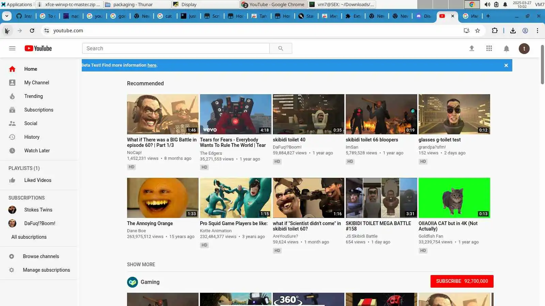Open the YouTube hamburger guide menu
This screenshot has width=545, height=306.
[12, 48]
